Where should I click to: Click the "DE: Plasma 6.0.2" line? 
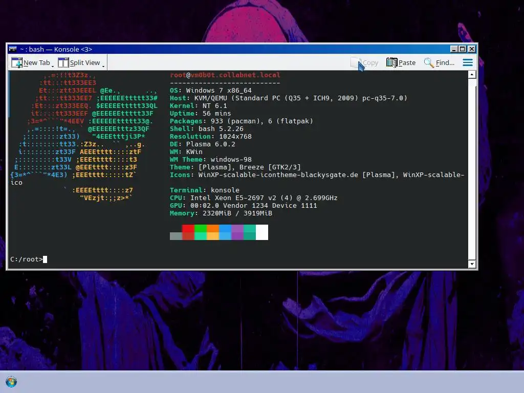203,144
